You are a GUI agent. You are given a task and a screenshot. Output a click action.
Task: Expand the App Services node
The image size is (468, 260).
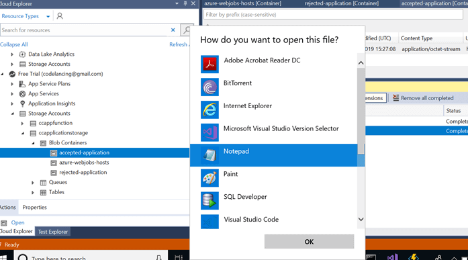point(12,94)
